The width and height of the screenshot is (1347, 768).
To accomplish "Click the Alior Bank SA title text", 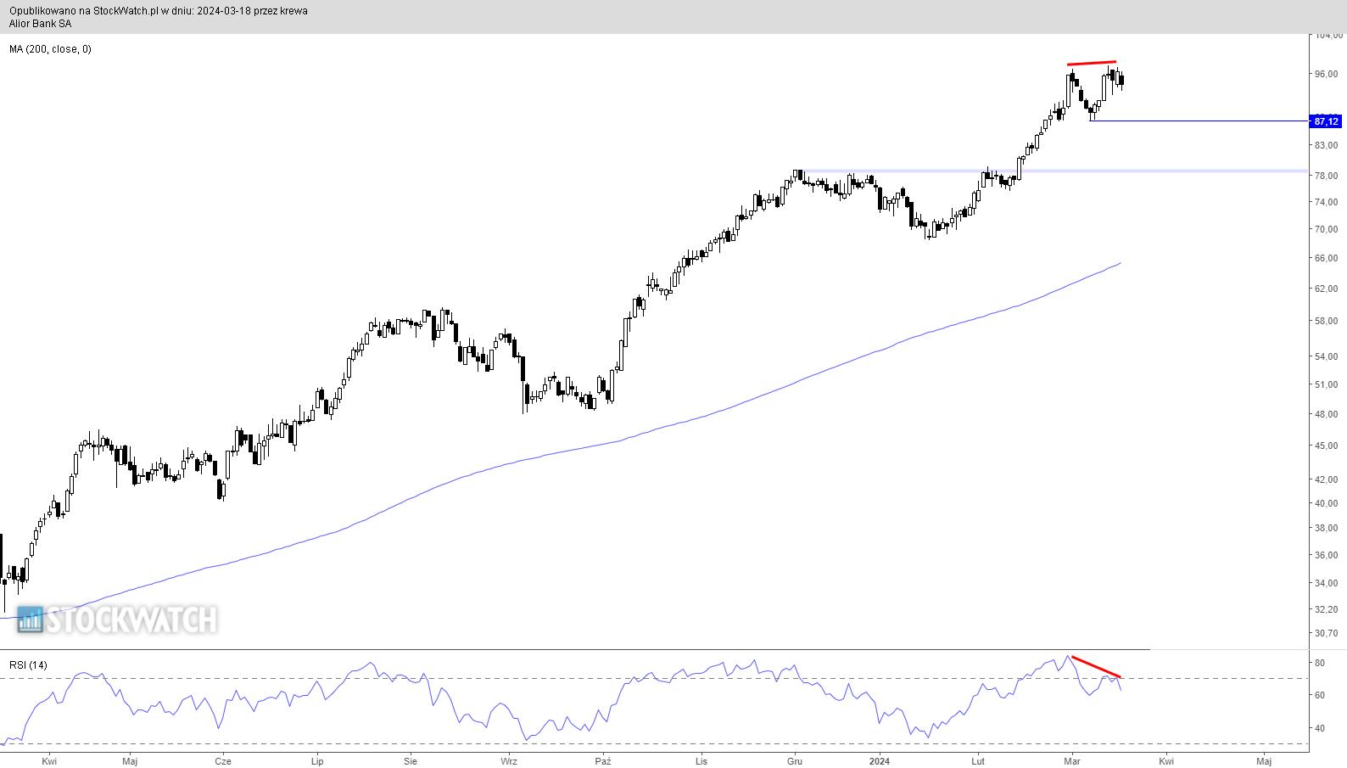I will tap(40, 24).
